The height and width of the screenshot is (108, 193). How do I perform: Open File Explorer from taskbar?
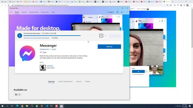27,106
